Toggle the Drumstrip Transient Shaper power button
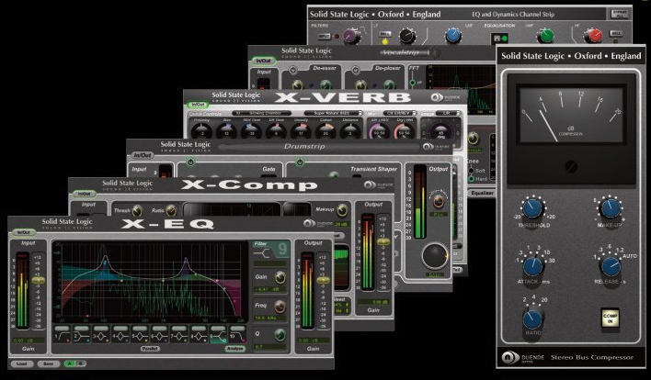The height and width of the screenshot is (380, 651). point(299,162)
